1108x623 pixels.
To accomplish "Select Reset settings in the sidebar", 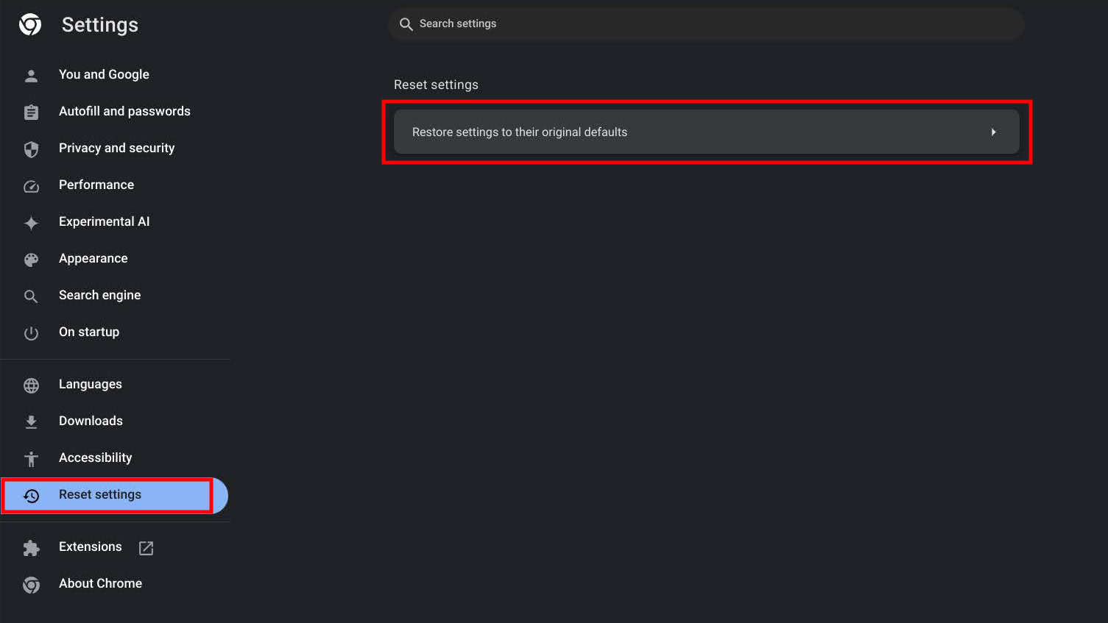I will pyautogui.click(x=100, y=494).
